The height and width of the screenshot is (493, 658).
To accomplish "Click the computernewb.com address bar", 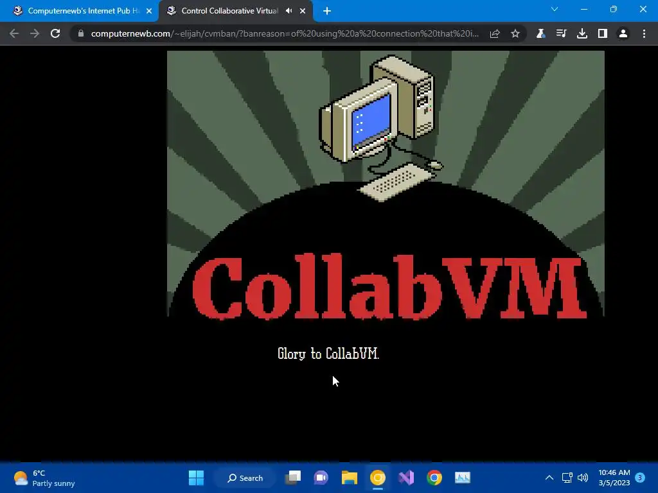I will pos(285,33).
